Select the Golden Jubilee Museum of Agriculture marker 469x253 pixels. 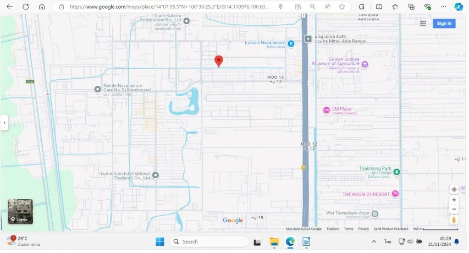click(365, 64)
